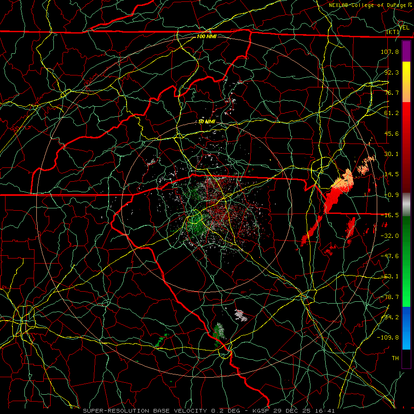Pick the green segment of the color bar
This screenshot has height=414, width=414.
coord(406,261)
